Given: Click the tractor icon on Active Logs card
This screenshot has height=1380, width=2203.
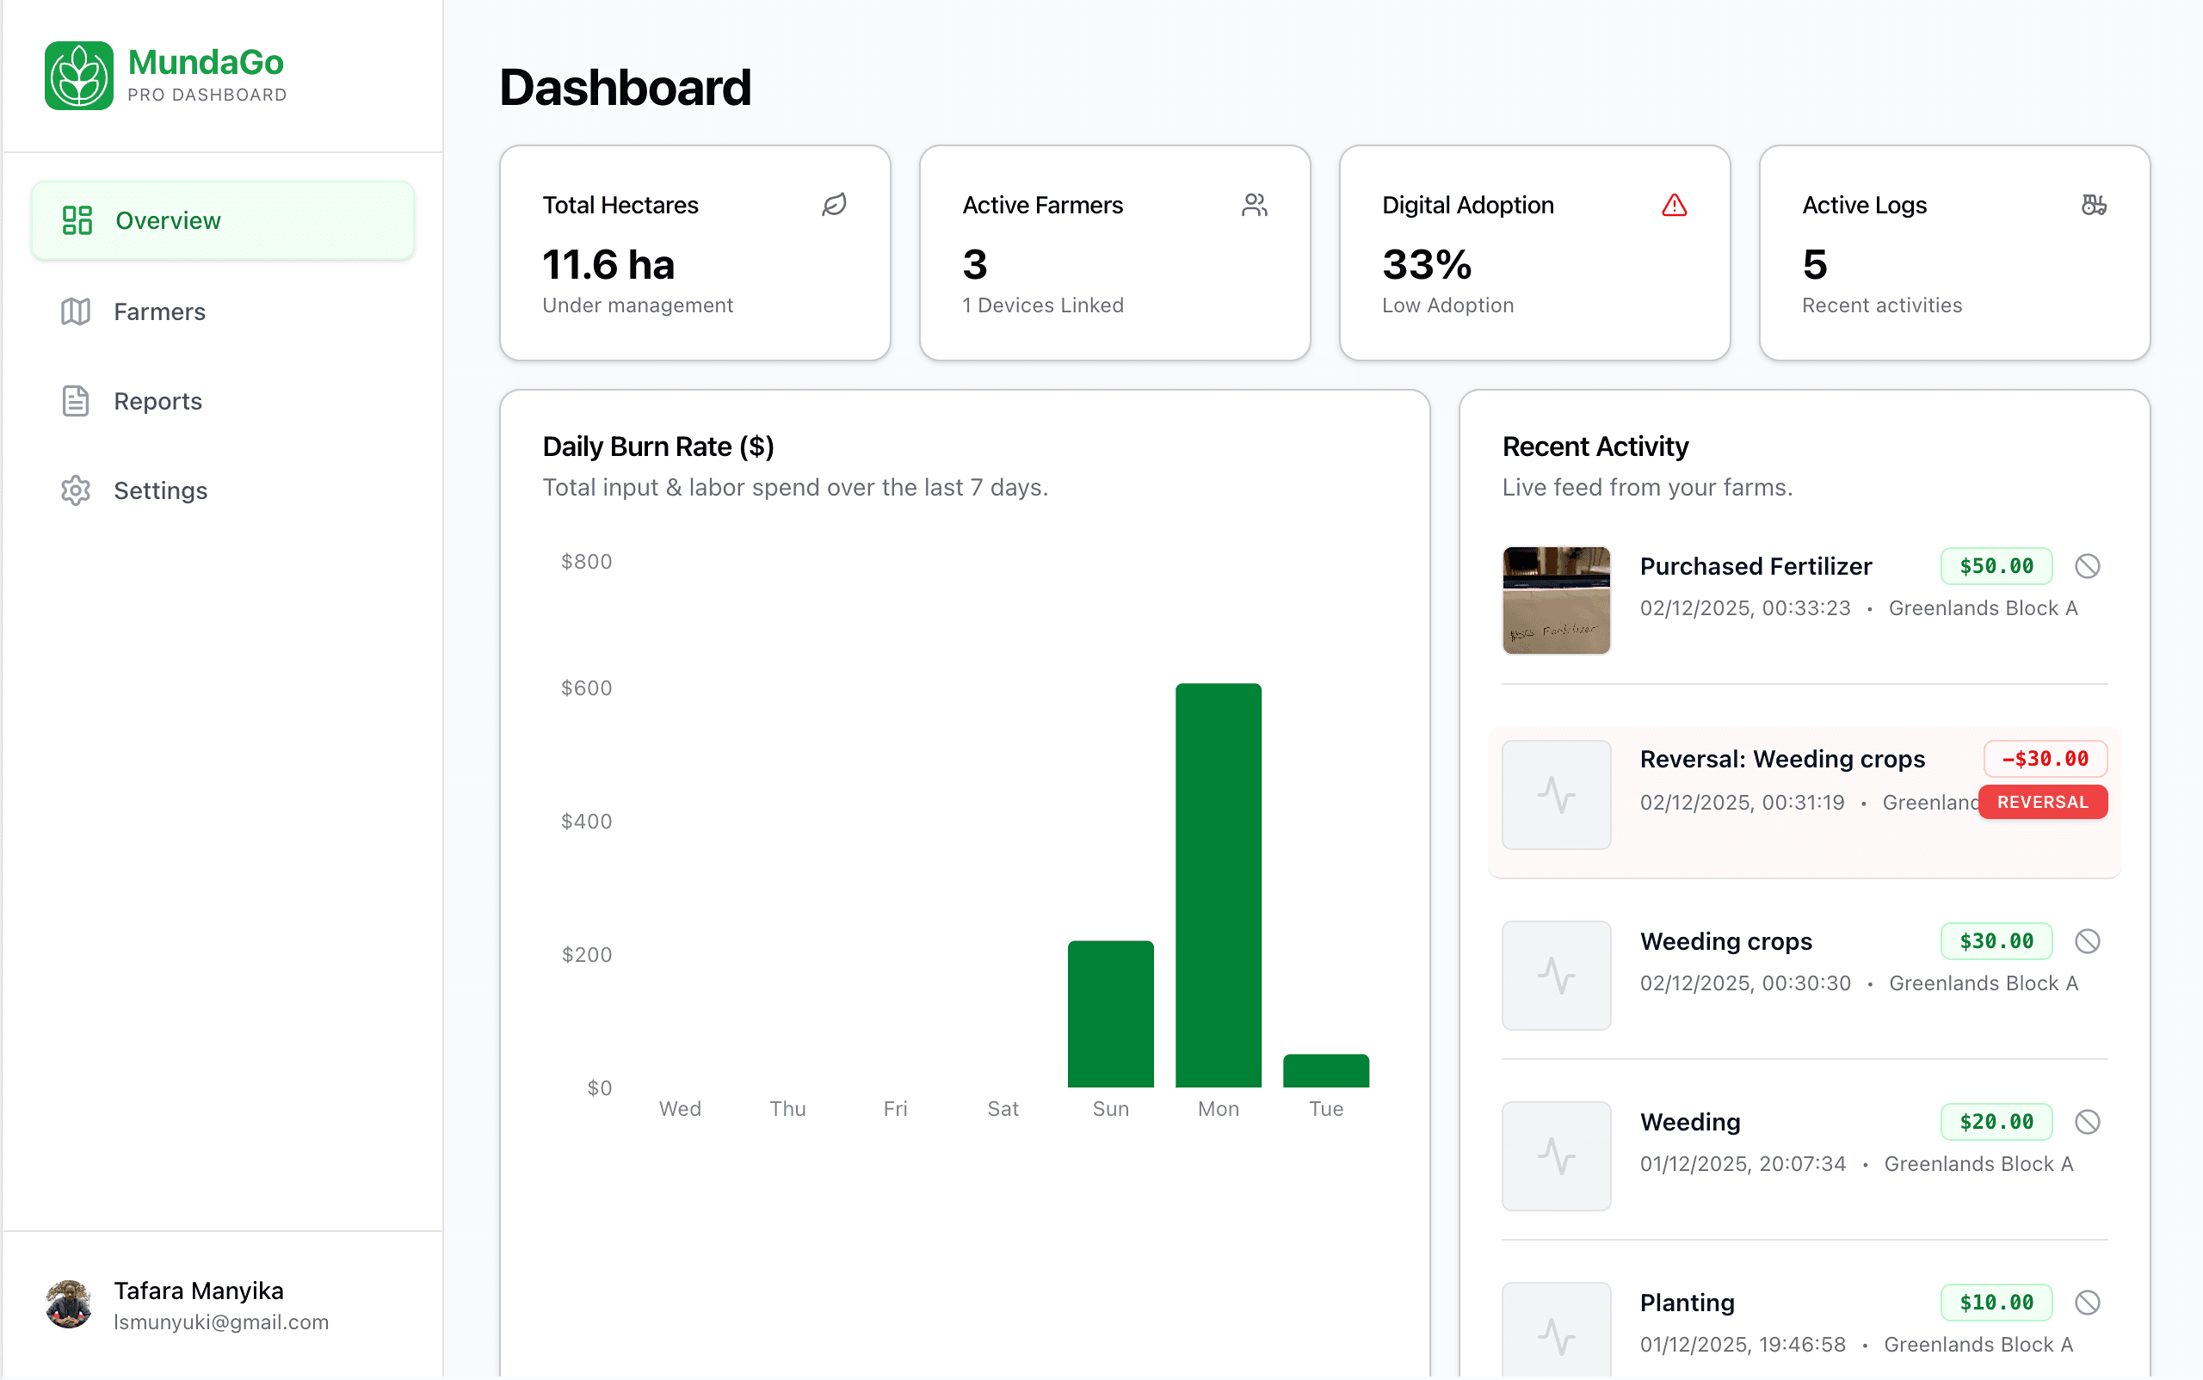Looking at the screenshot, I should pyautogui.click(x=2094, y=205).
